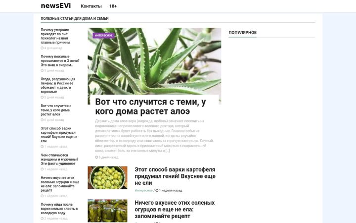The height and width of the screenshot is (223, 356).
Task: Open the potato pot thumbnail
Action: [x=108, y=177]
